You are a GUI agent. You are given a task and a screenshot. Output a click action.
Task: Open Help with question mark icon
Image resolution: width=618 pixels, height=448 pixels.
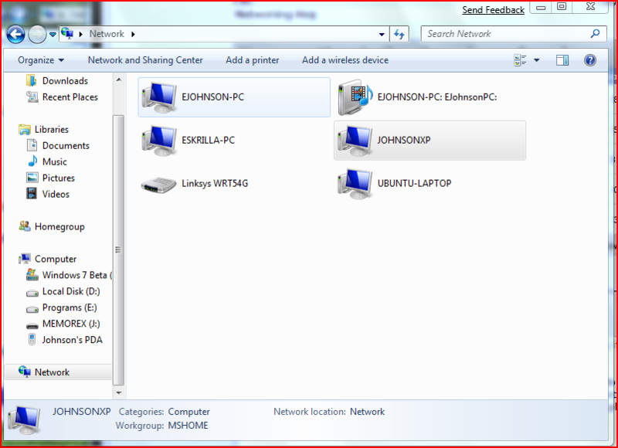590,60
